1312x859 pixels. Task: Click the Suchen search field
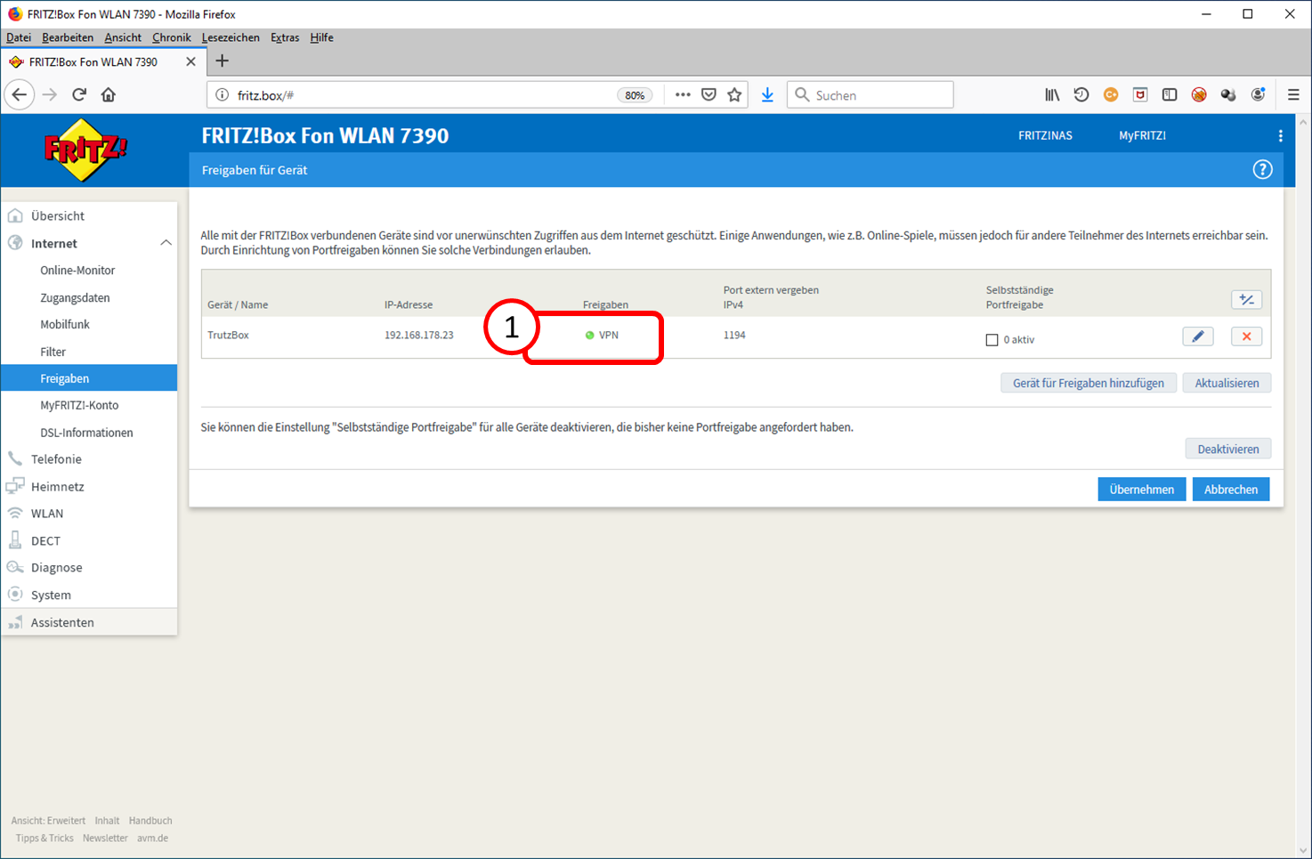point(871,95)
